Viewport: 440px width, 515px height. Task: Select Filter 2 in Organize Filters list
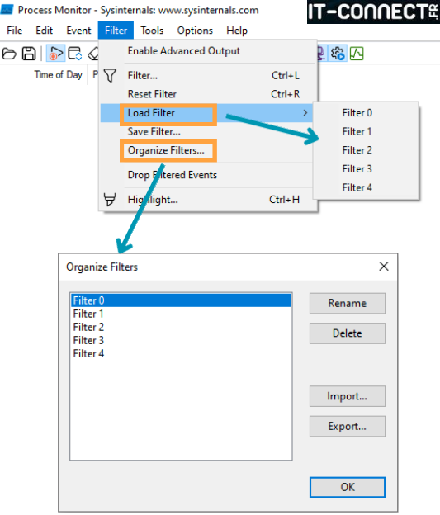pos(181,327)
